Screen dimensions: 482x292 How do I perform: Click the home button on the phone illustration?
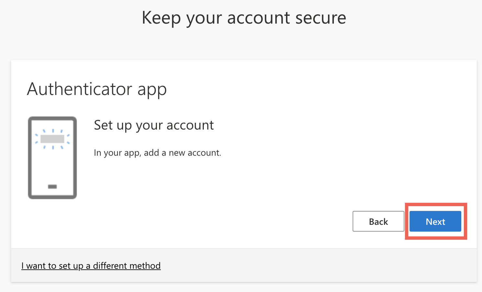(52, 186)
